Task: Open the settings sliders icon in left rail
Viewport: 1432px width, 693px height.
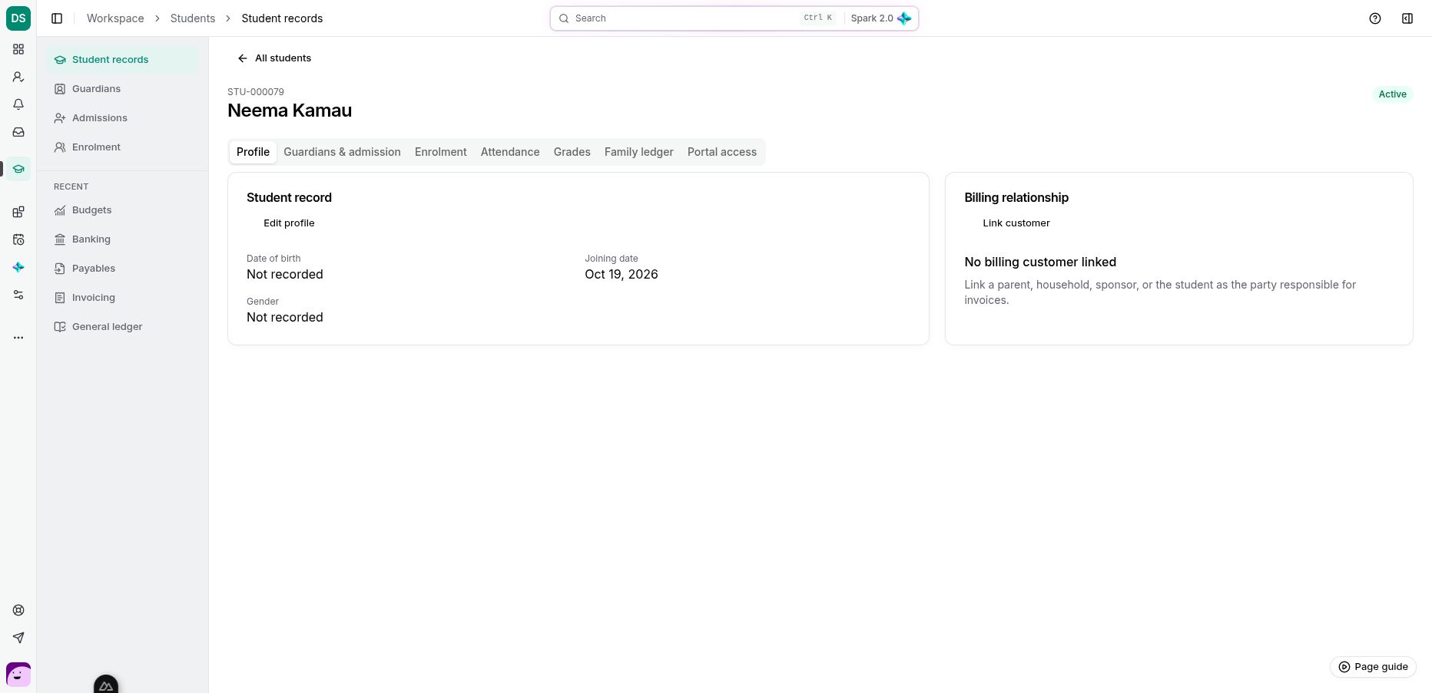Action: point(18,295)
